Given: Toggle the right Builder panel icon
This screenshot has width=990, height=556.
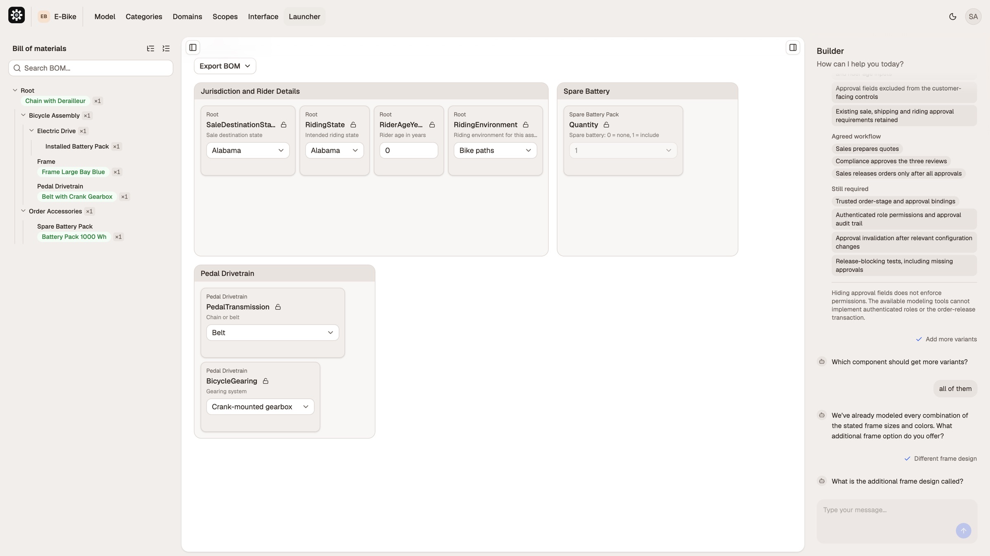Looking at the screenshot, I should coord(793,47).
